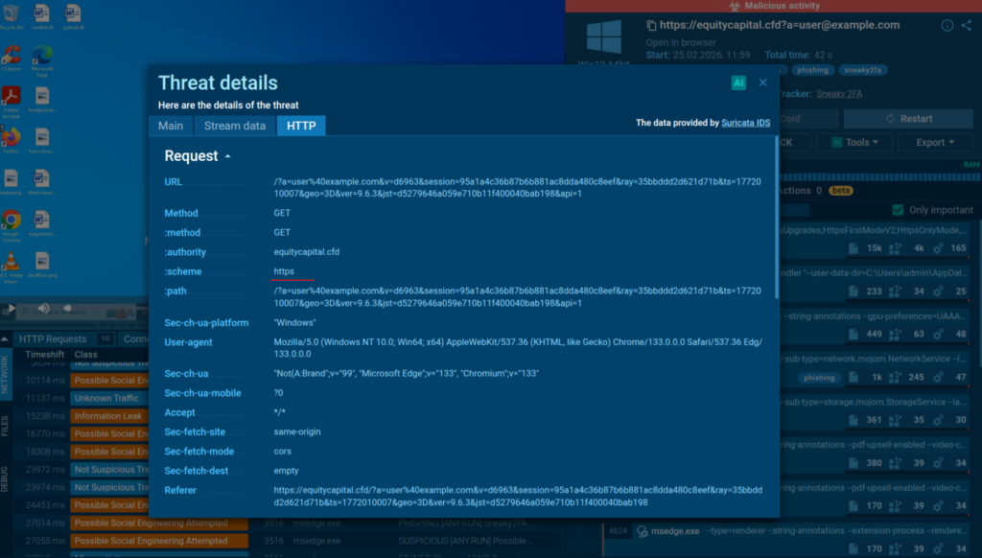Image resolution: width=982 pixels, height=558 pixels.
Task: Open the Export dropdown
Action: coord(935,141)
